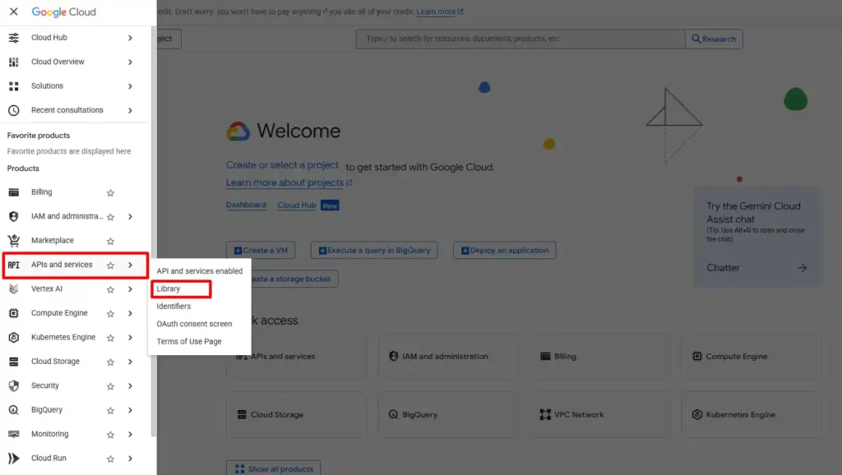Click the Marketplace cart icon

[13, 241]
